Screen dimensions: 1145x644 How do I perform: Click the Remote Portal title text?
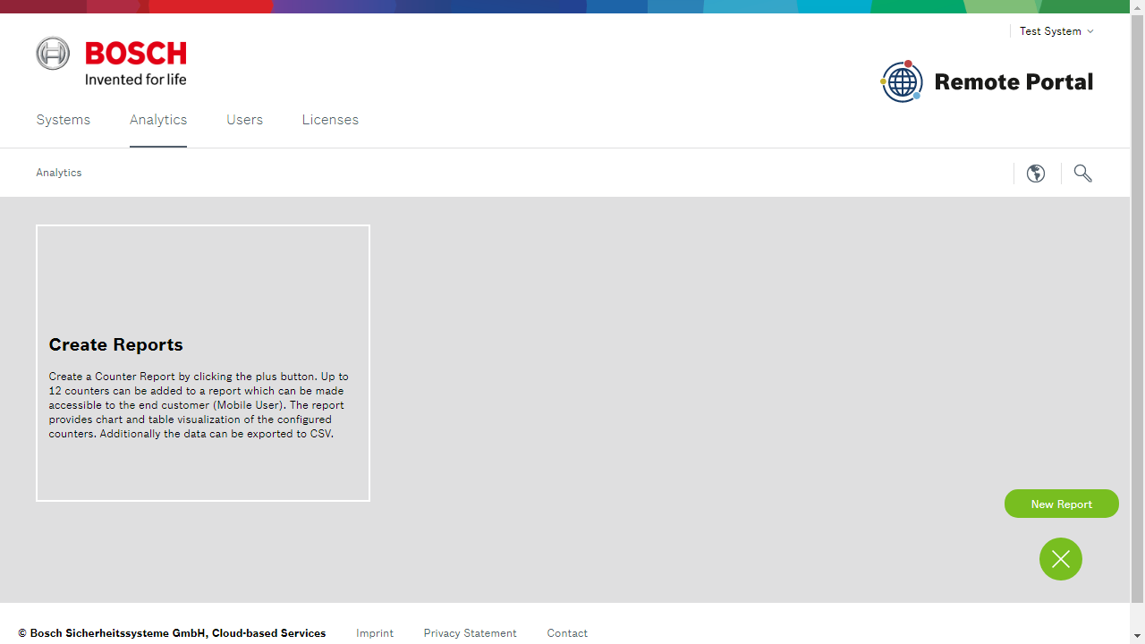point(1014,82)
